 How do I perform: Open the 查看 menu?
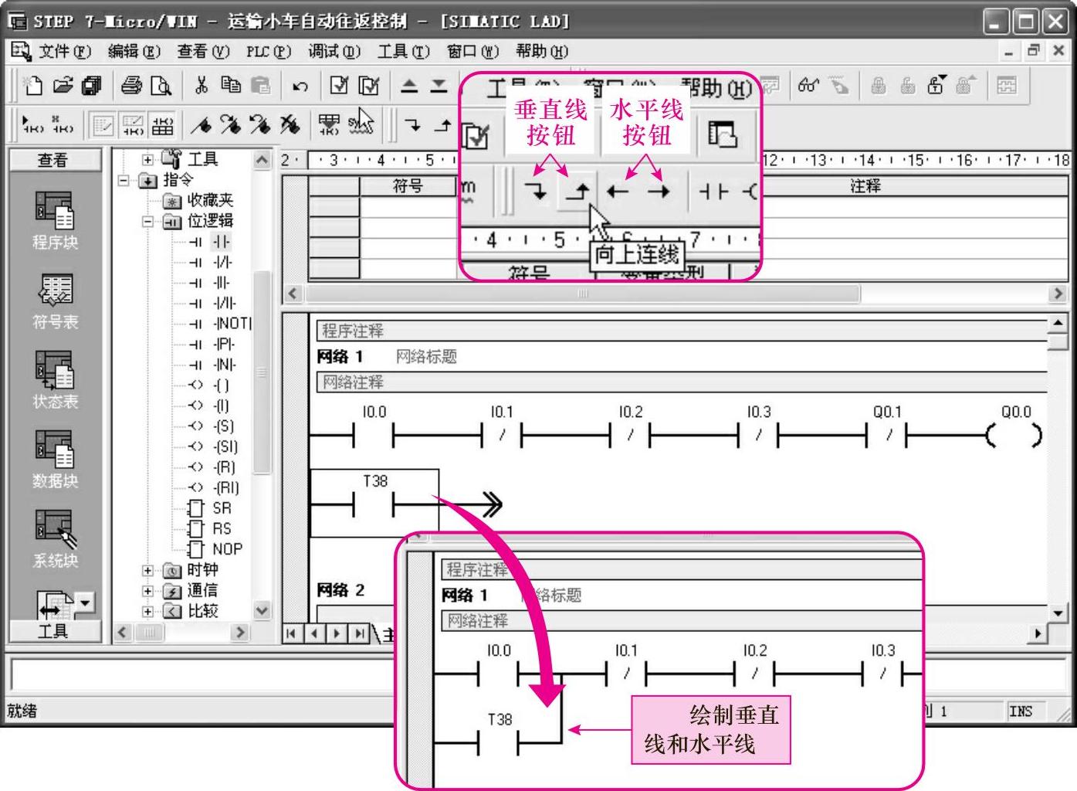[x=203, y=51]
